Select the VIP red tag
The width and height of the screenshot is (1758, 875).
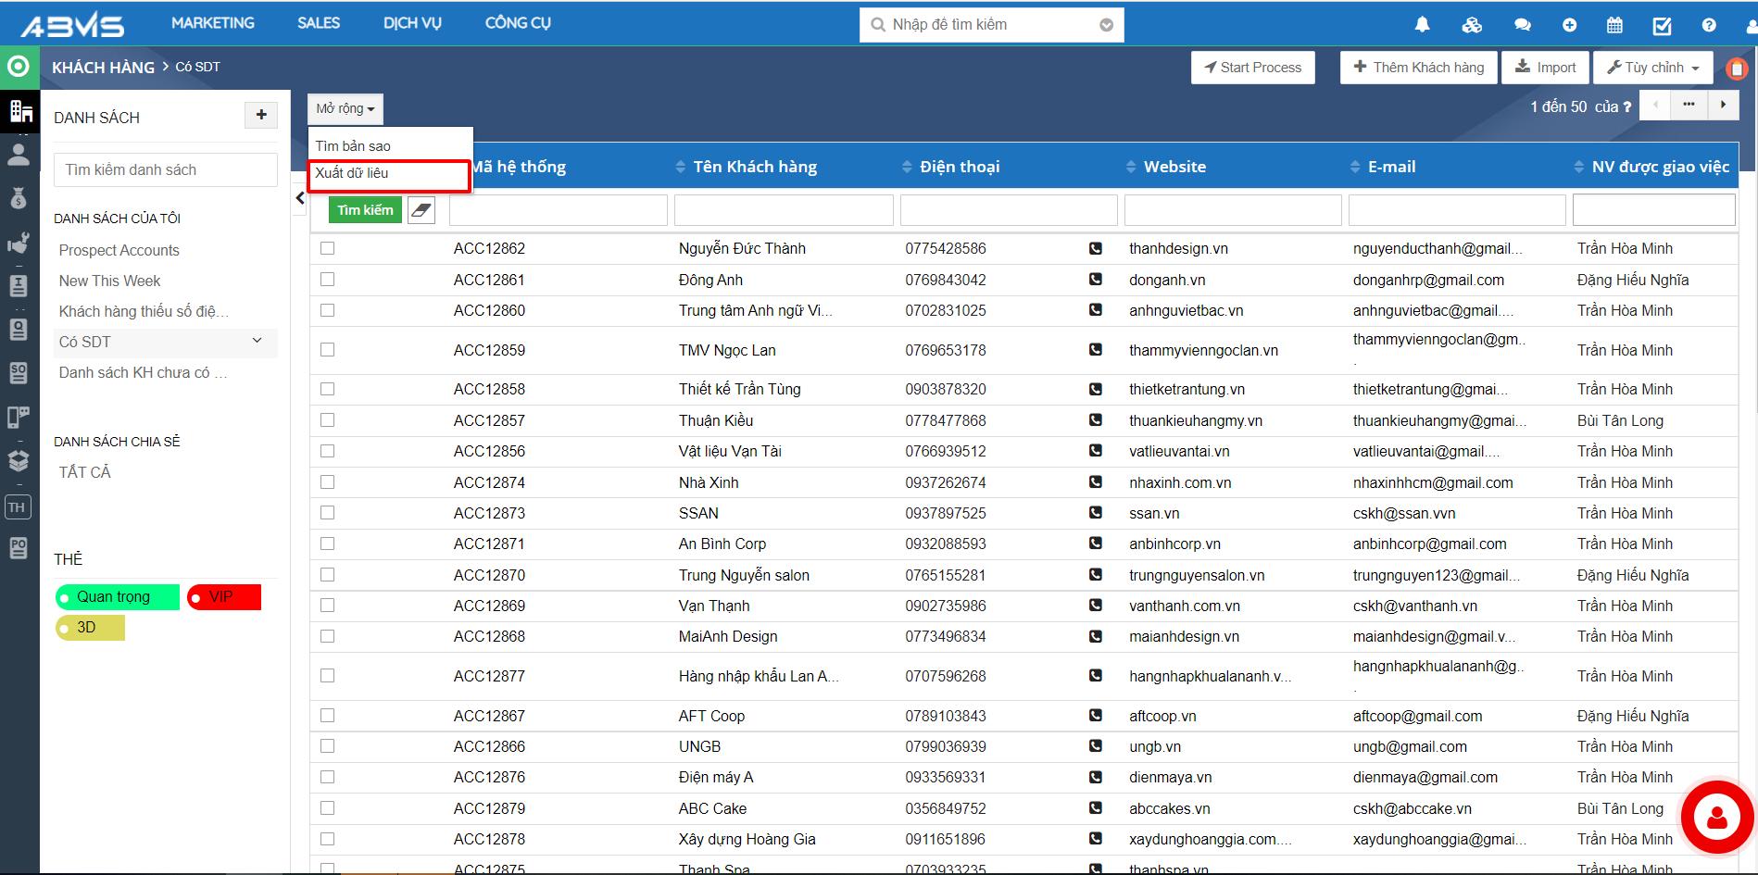(223, 597)
